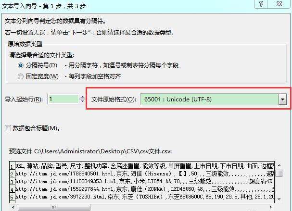Screen dimensions: 292x211
Task: Click the preview horizontal scrollbar right arrow
Action: (271, 207)
